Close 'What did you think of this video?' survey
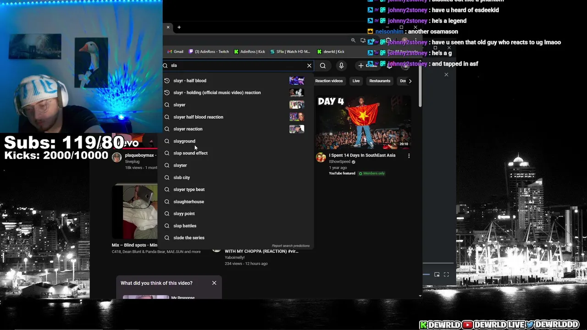The height and width of the screenshot is (330, 587). click(x=214, y=283)
